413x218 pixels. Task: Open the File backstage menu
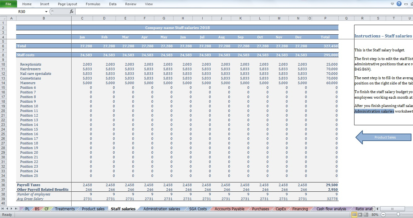coord(8,4)
